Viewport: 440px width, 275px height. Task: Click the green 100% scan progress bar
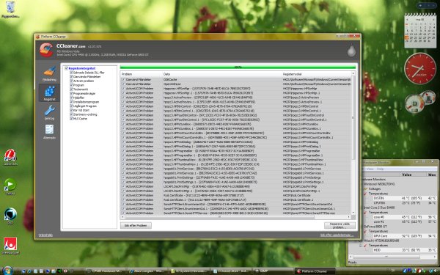point(238,67)
